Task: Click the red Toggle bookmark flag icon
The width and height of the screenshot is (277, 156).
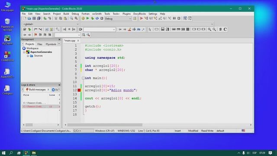Action: (x=35, y=35)
